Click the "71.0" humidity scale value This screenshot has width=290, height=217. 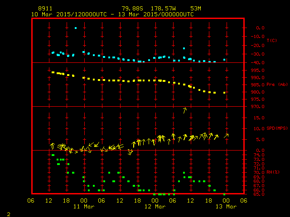click(259, 168)
